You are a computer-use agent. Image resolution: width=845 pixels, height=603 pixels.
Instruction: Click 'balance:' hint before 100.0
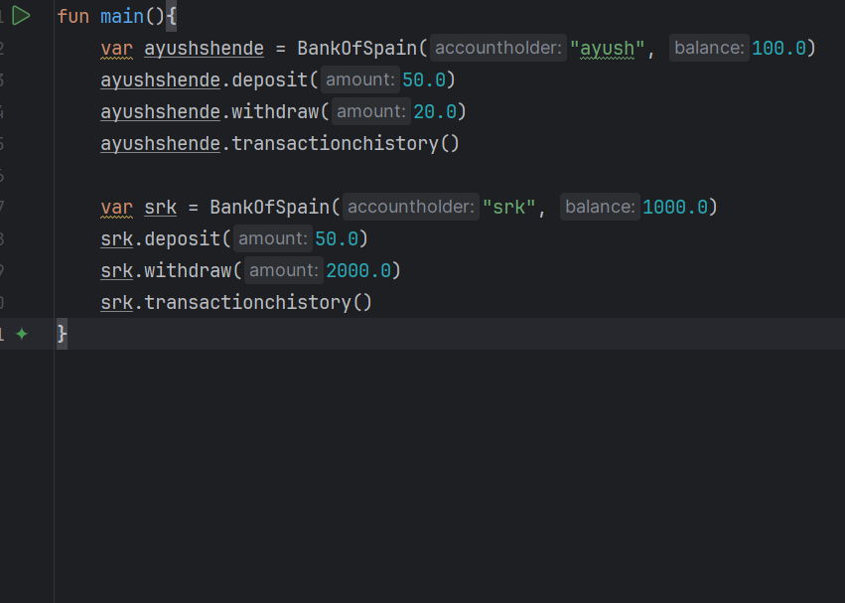click(709, 48)
